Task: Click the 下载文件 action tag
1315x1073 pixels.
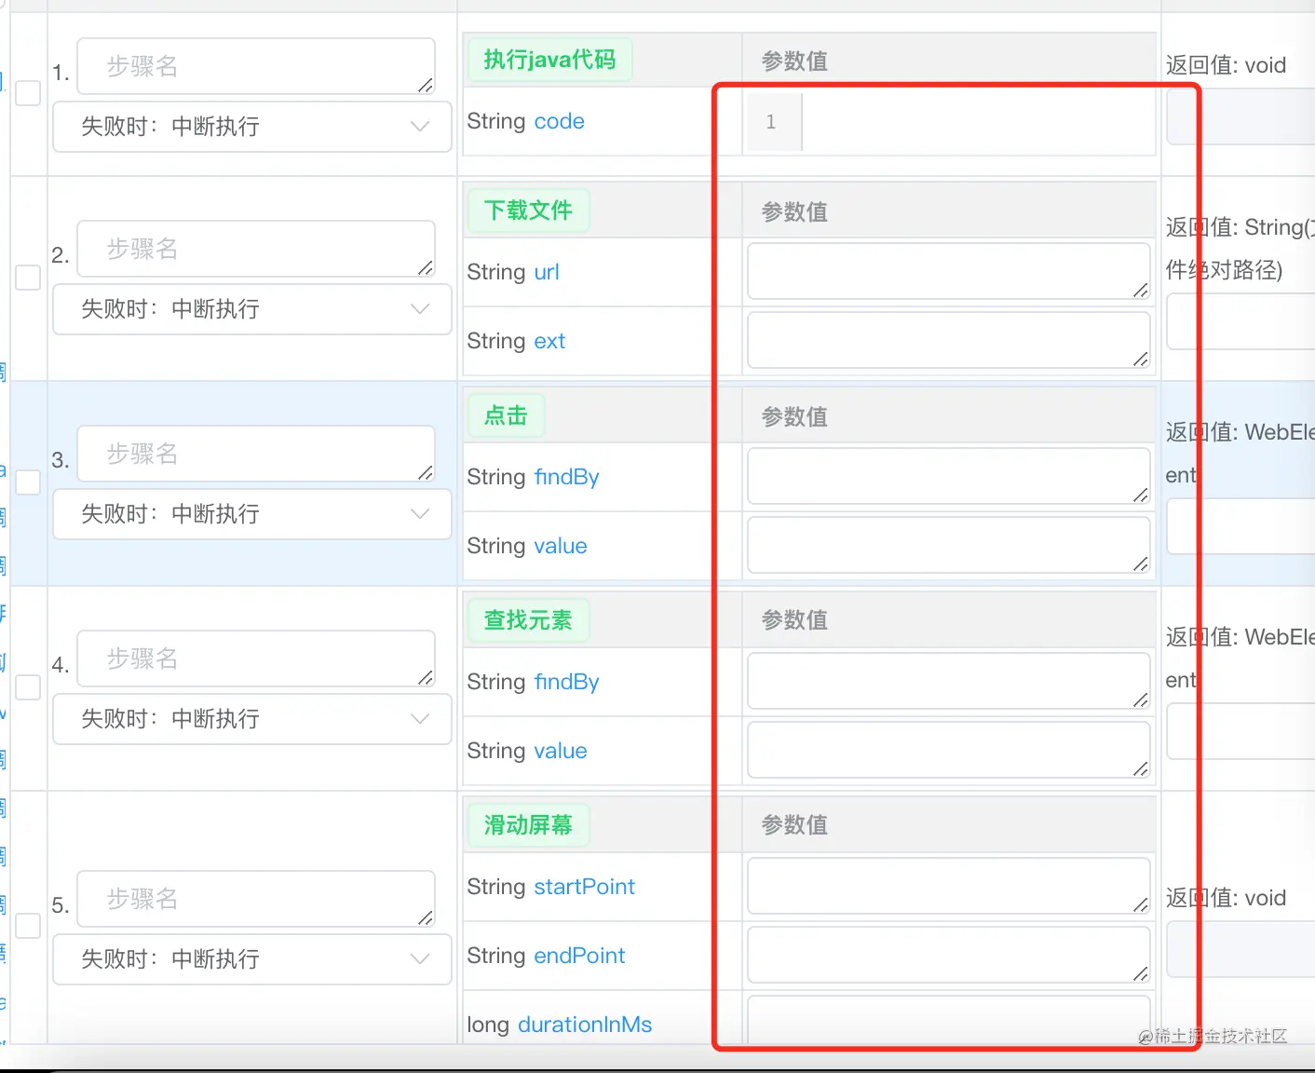Action: tap(528, 210)
